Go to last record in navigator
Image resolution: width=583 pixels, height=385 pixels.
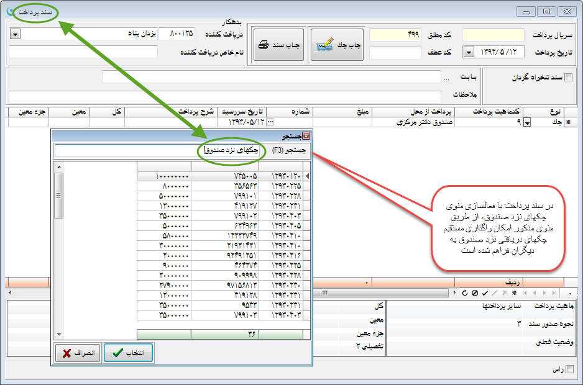pyautogui.click(x=554, y=292)
